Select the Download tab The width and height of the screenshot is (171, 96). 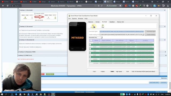pos(104,22)
